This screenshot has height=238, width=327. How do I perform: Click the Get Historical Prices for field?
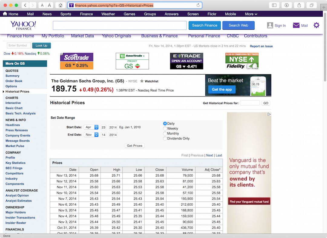(x=250, y=103)
